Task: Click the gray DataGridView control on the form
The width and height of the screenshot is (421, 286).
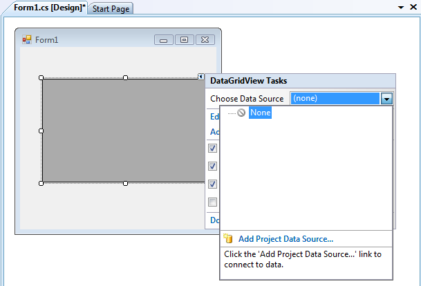Action: point(118,131)
